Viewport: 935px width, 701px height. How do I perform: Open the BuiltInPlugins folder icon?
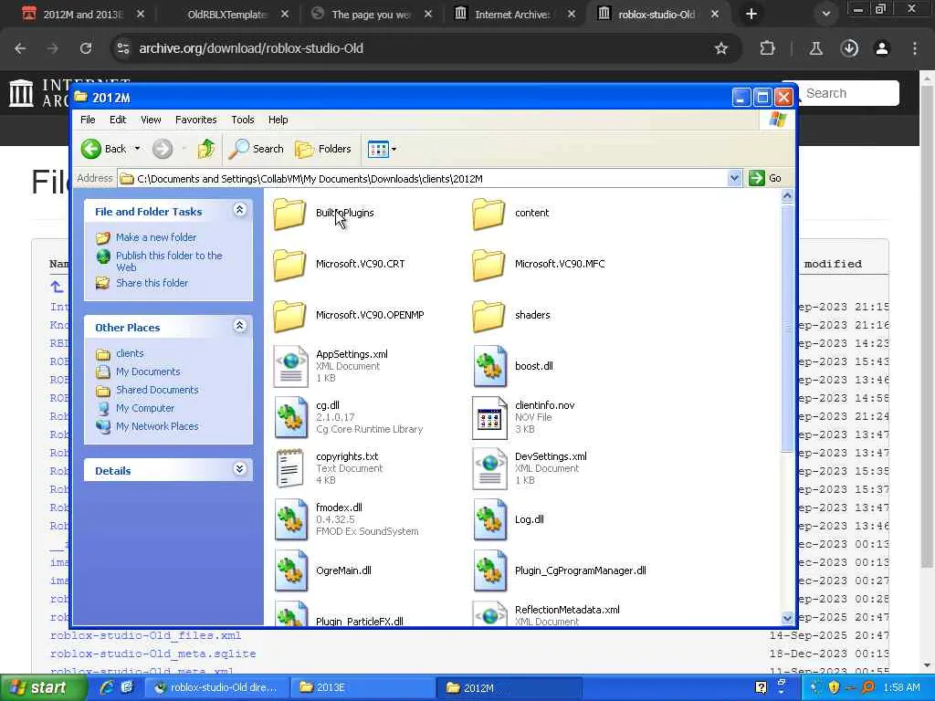click(289, 214)
